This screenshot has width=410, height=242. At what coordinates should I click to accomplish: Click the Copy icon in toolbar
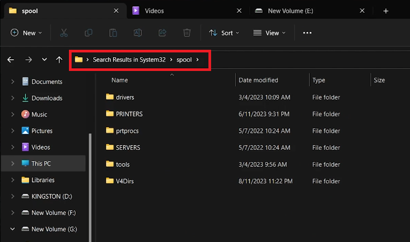pos(89,33)
